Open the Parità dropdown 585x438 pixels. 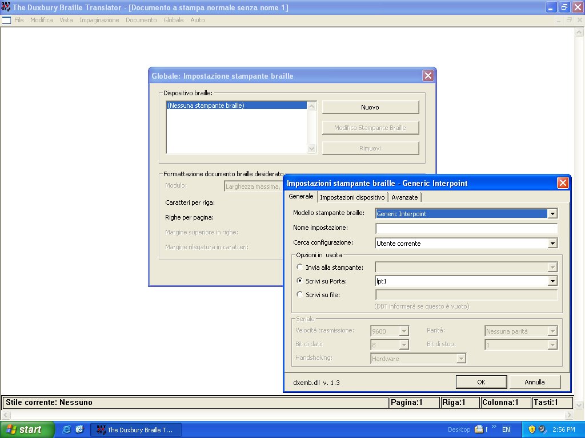coord(552,331)
